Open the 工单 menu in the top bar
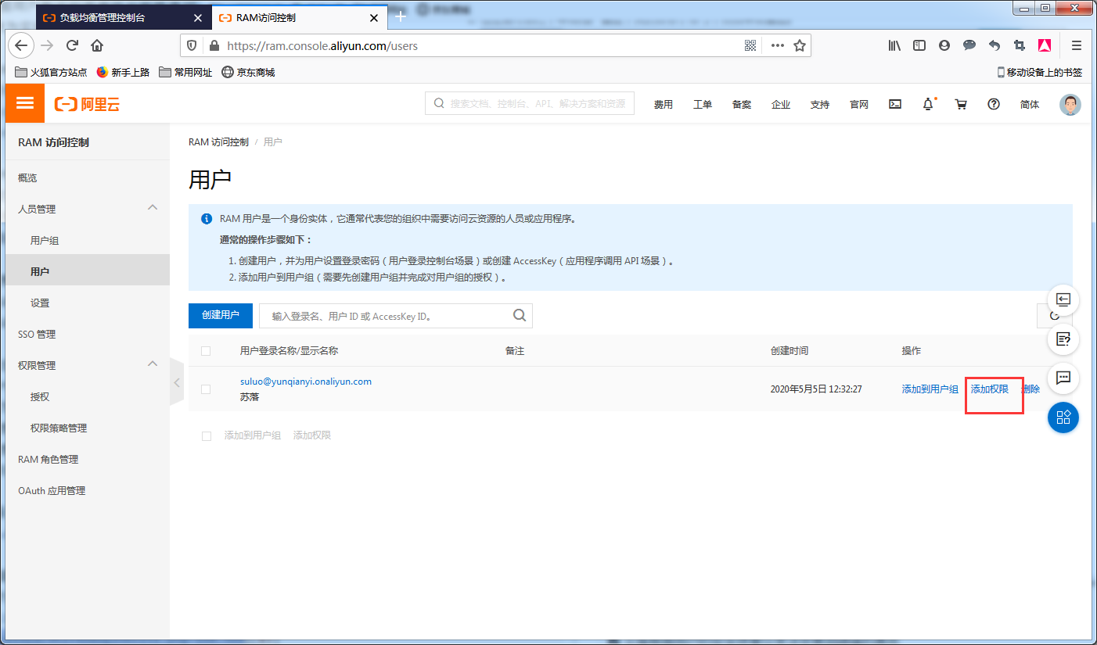Screen dimensions: 1097x645 [702, 103]
